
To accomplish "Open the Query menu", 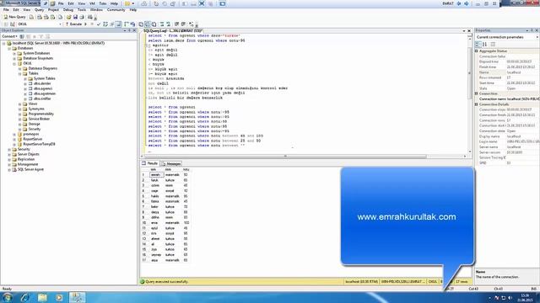I will [x=40, y=10].
